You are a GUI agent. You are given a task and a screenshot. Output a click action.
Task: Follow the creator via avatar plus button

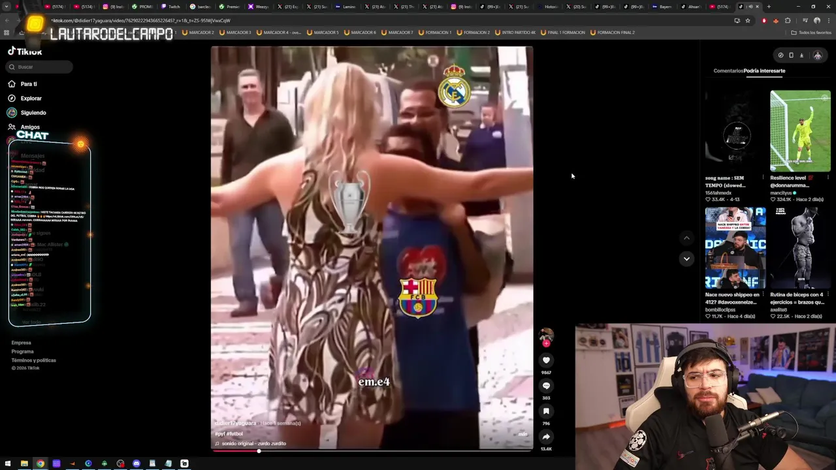click(546, 343)
